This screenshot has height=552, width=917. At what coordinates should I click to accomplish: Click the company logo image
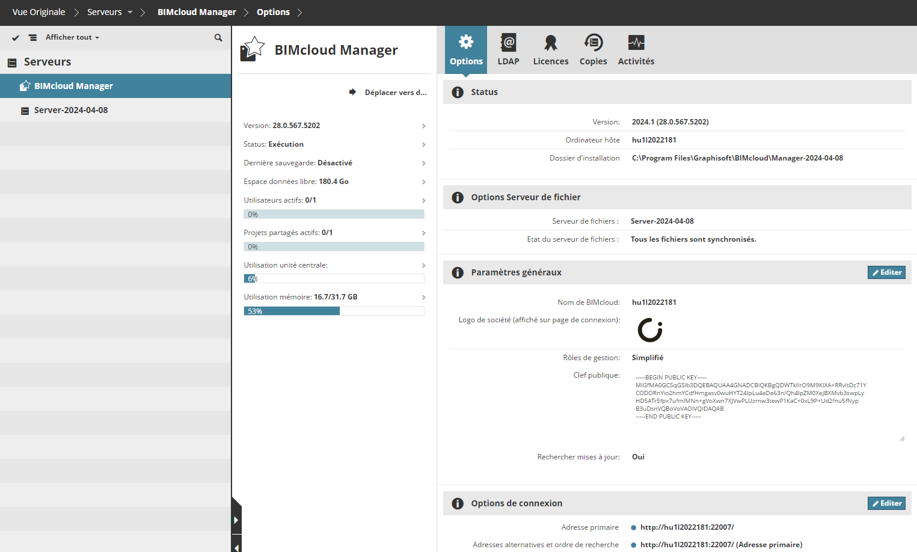(650, 330)
